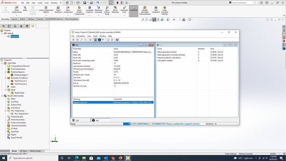Collapse the Rotating Regions node
286x161 pixels.
(6, 72)
